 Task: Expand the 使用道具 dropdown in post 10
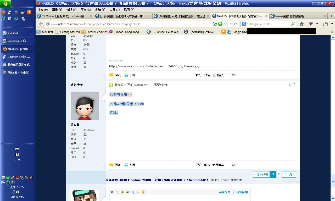(x=219, y=165)
